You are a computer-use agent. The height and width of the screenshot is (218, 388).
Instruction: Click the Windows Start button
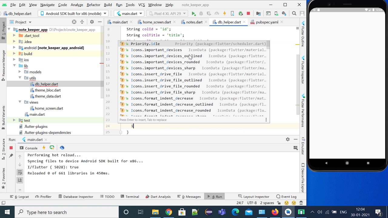coord(7,212)
